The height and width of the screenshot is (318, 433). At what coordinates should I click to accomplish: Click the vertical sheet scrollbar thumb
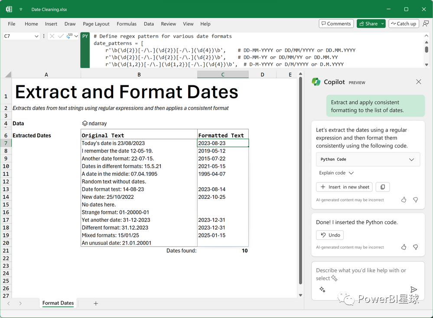click(300, 181)
